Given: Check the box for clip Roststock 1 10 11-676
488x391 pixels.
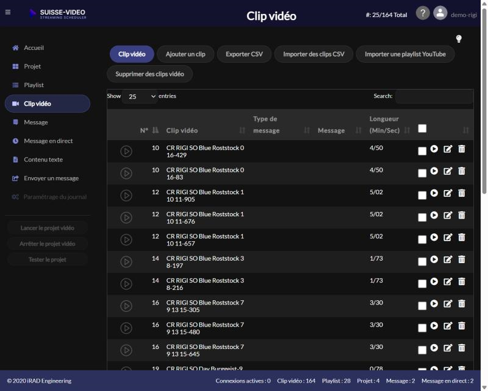Looking at the screenshot, I should point(422,217).
